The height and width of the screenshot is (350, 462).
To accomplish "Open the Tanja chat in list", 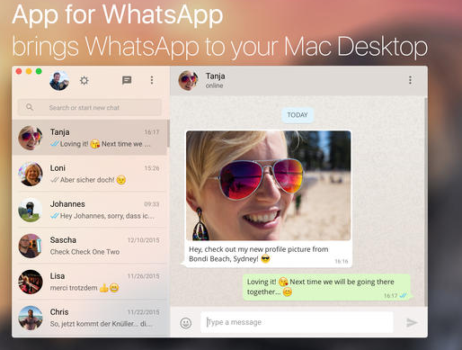I will [x=90, y=138].
